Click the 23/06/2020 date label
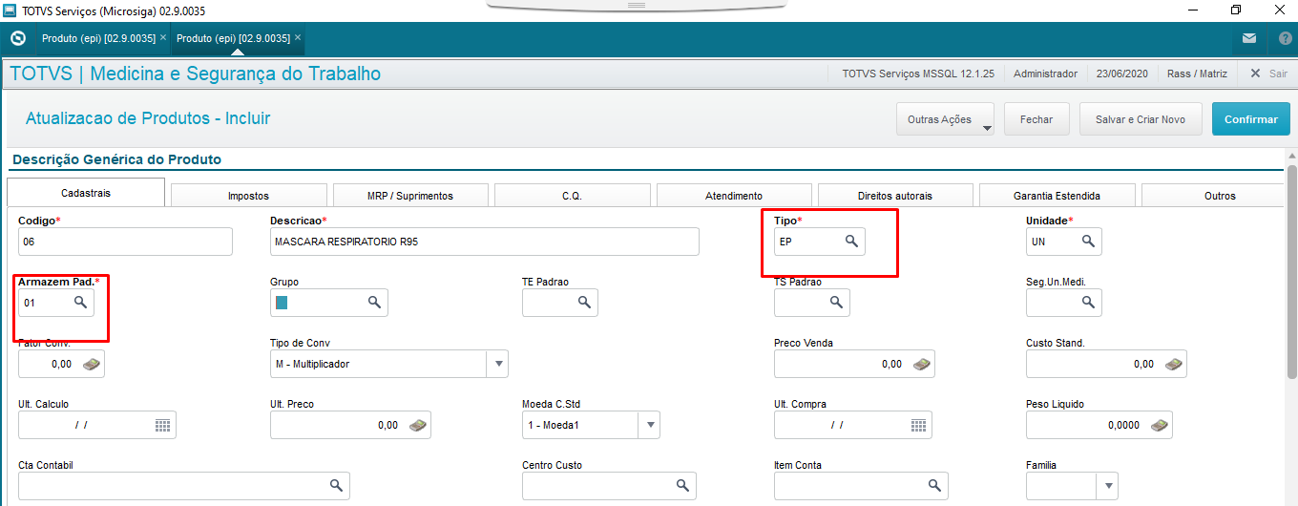Screen dimensions: 1298x506 coord(1122,74)
